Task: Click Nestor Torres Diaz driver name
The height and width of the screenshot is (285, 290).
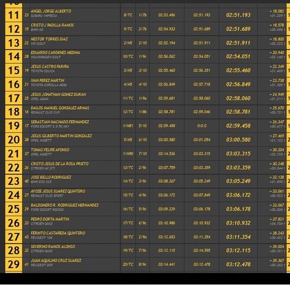Action: click(49, 39)
